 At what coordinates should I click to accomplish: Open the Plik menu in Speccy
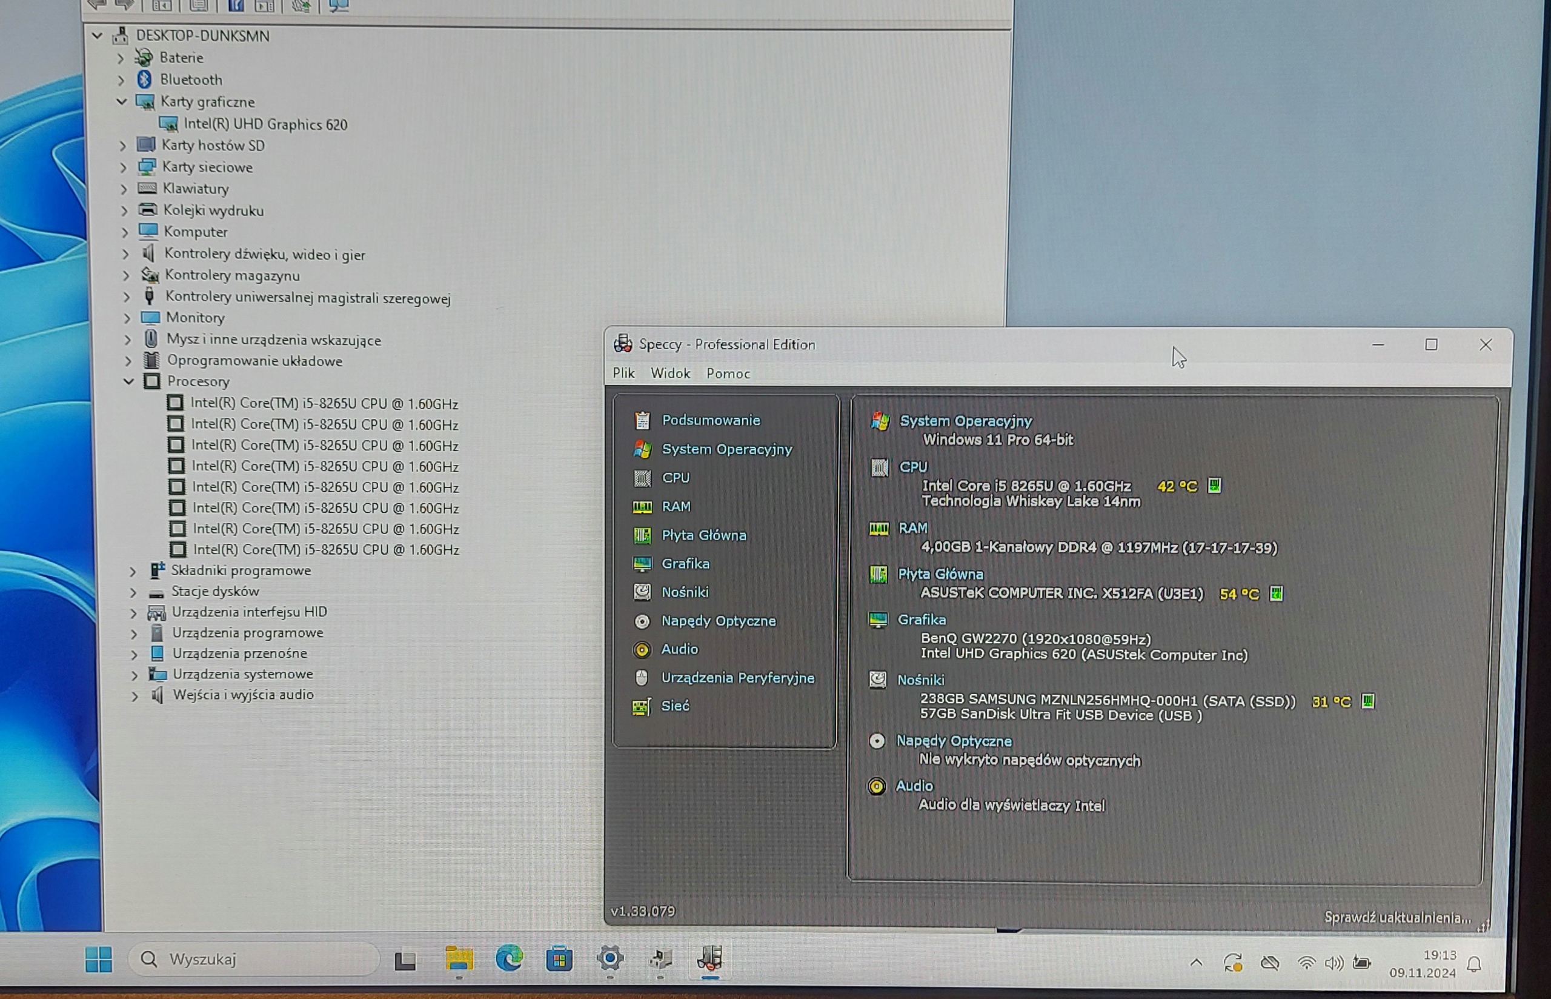(623, 373)
